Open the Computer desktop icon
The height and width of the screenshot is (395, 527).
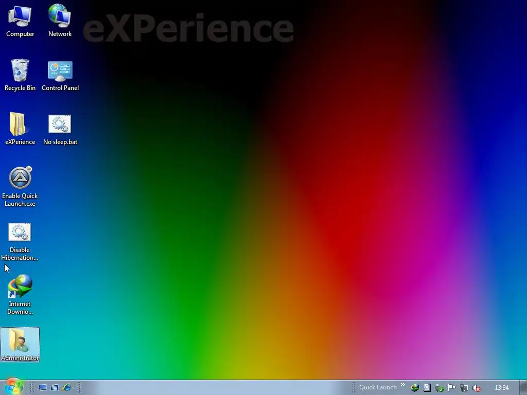20,20
